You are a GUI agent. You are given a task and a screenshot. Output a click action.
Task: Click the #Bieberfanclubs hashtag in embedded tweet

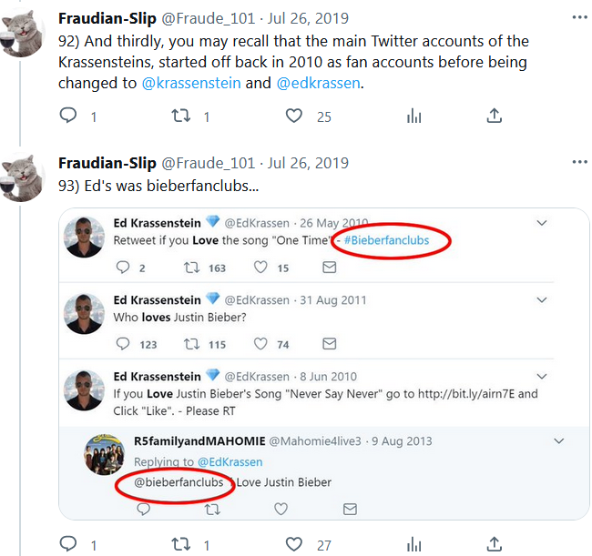coord(392,240)
